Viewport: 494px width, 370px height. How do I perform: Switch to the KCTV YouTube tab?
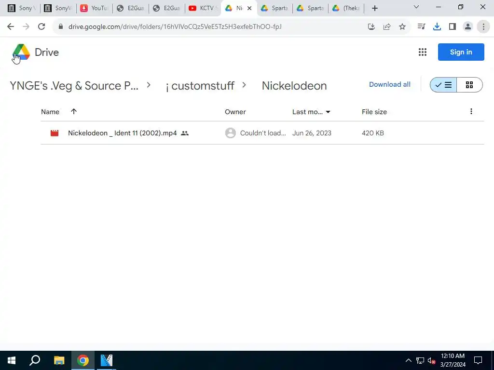coord(203,8)
